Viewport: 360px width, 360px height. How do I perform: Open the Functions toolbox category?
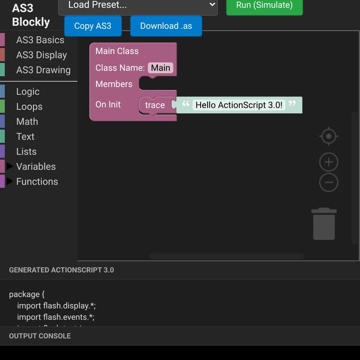[x=38, y=181]
